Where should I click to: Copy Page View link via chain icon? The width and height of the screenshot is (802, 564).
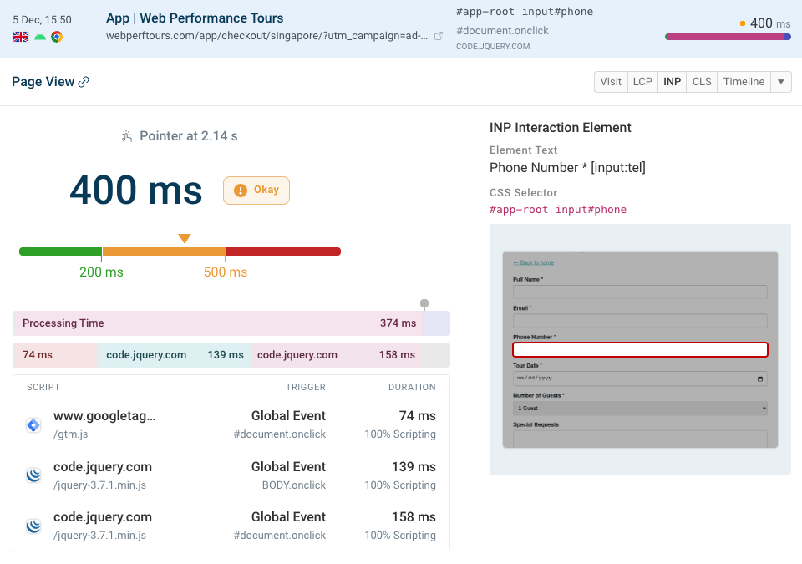pyautogui.click(x=84, y=82)
